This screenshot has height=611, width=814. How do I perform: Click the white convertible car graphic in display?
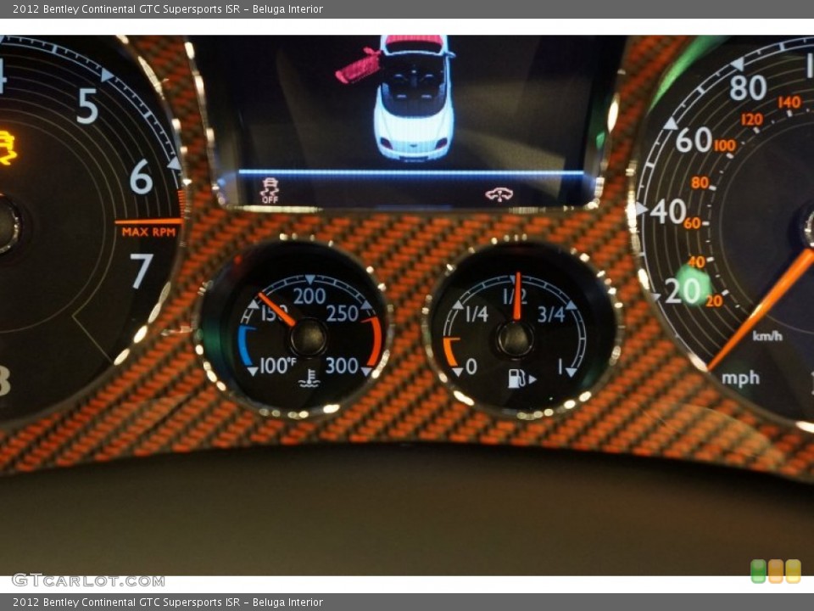click(414, 97)
